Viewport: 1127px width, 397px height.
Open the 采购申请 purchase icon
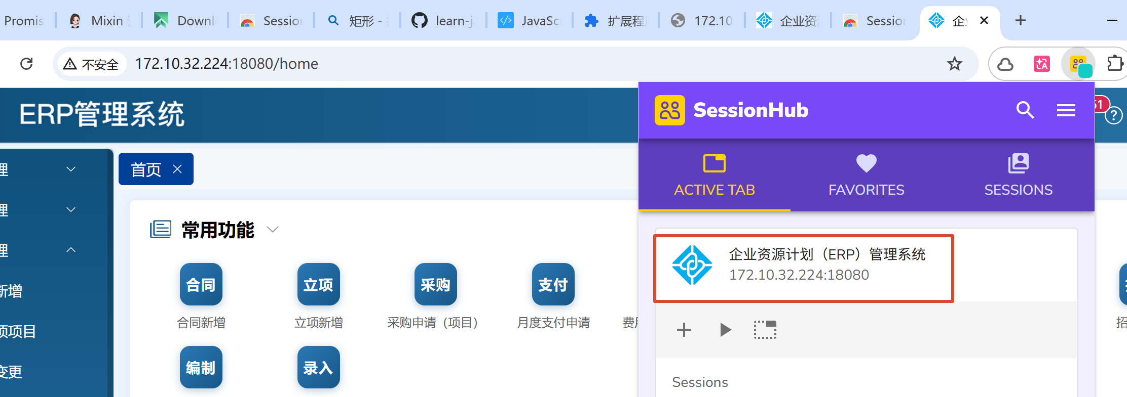click(x=435, y=284)
